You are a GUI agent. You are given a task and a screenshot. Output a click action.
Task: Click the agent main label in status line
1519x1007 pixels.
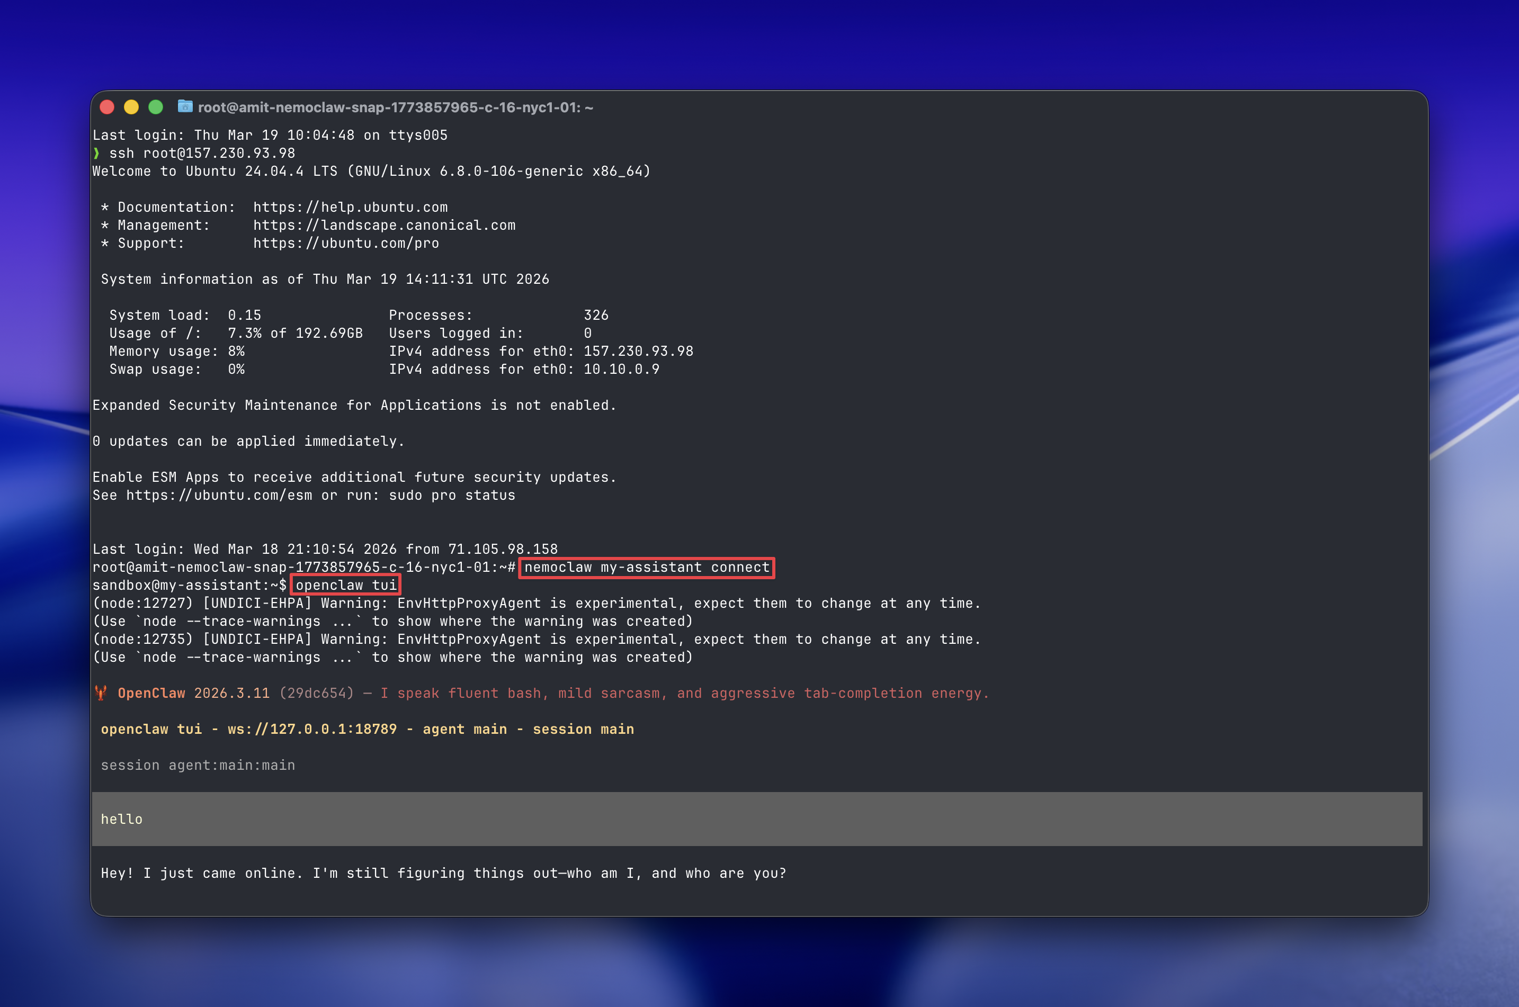click(464, 729)
